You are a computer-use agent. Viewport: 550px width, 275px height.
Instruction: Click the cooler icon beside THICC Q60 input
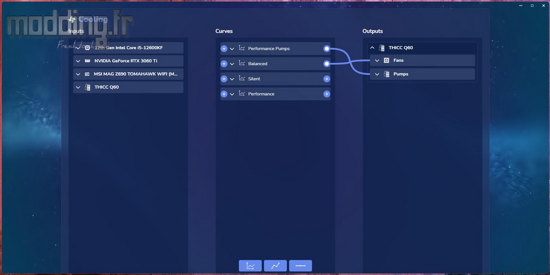click(88, 87)
